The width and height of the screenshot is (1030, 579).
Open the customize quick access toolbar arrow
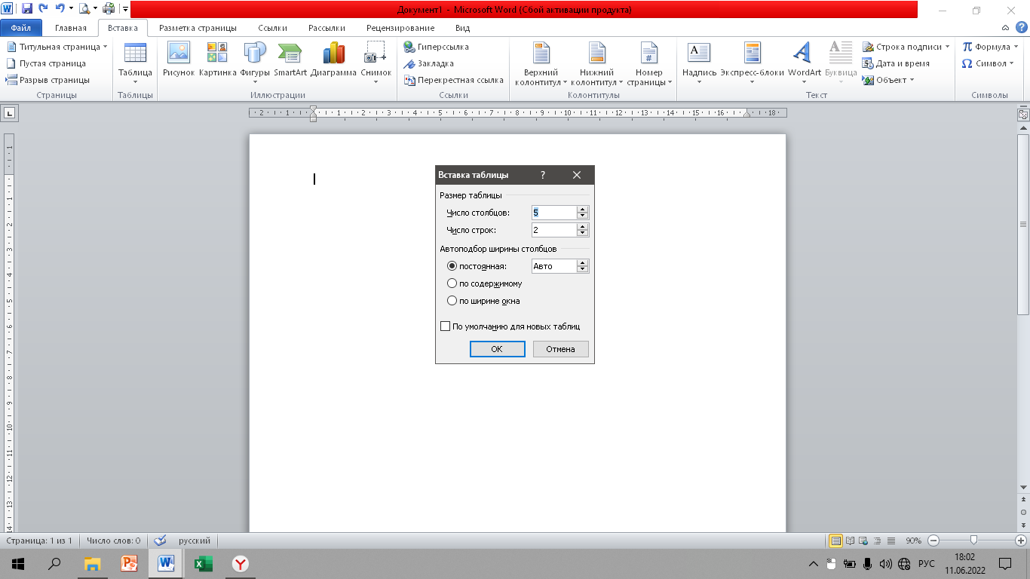pos(126,9)
